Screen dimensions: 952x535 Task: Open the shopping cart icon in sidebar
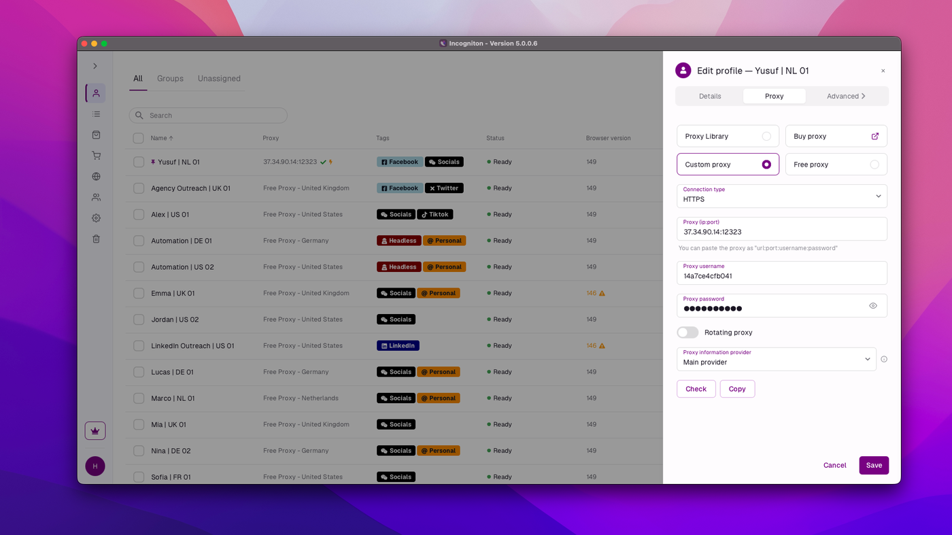[x=96, y=156]
